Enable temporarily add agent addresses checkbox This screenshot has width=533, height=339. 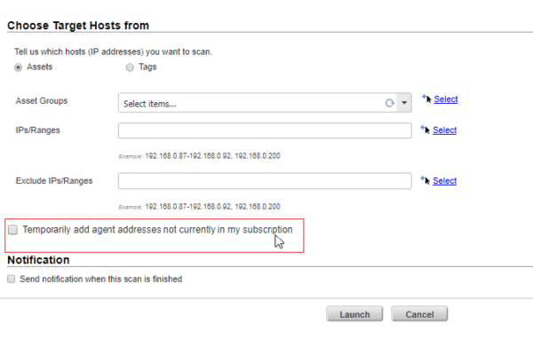pyautogui.click(x=13, y=230)
